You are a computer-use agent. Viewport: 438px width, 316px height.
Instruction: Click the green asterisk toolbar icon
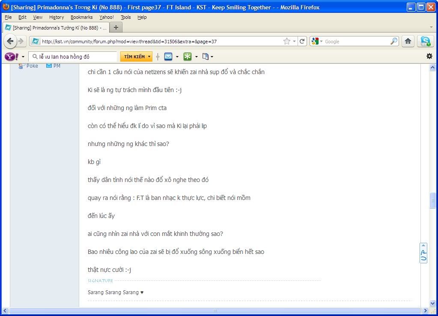pyautogui.click(x=188, y=57)
